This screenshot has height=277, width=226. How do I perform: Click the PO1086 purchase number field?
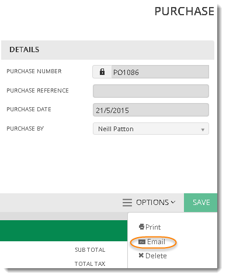click(x=160, y=72)
